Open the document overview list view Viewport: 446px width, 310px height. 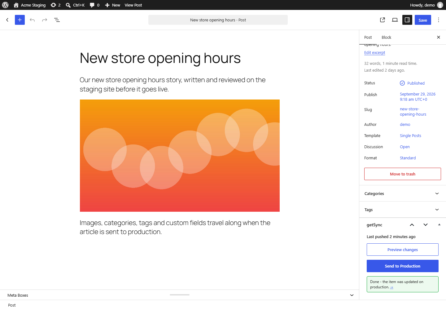(57, 20)
